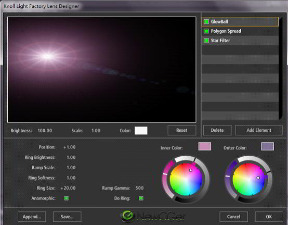Click the Ramp Scale value
The width and height of the screenshot is (288, 225).
(71, 168)
